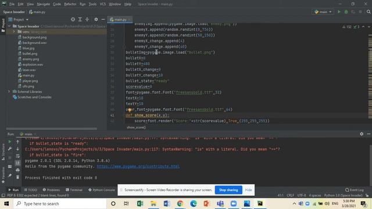Toggle tool window bars from the status bar corner icon
This screenshot has width=372, height=209.
coord(3,196)
